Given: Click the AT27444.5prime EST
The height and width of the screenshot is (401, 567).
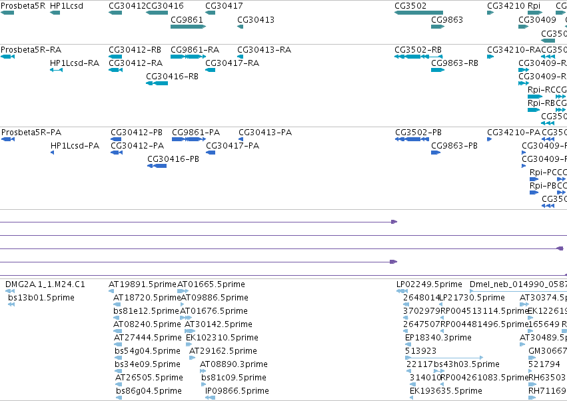Looking at the screenshot, I should (x=118, y=344).
